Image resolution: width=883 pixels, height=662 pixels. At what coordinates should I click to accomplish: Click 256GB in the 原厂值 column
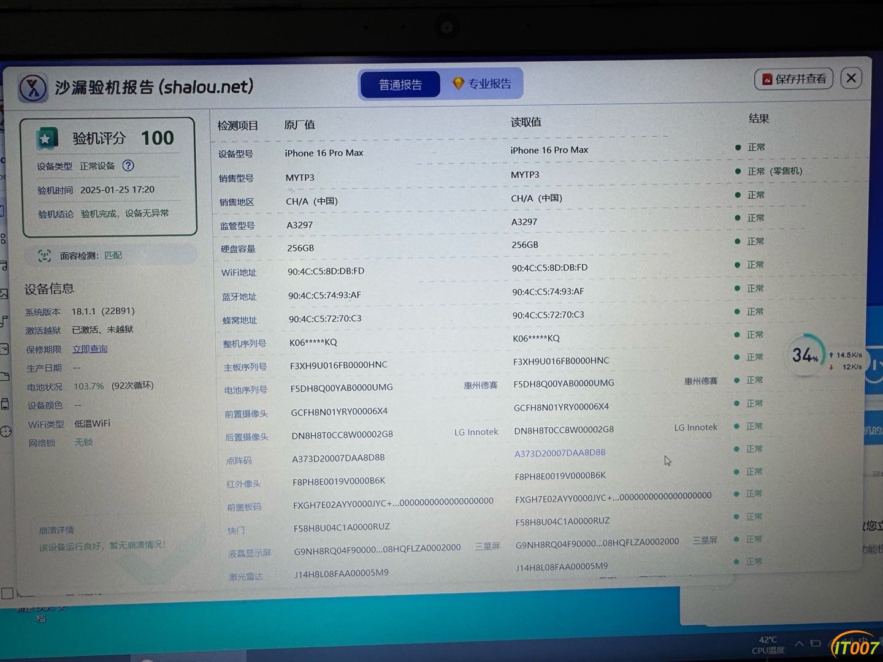[x=300, y=248]
